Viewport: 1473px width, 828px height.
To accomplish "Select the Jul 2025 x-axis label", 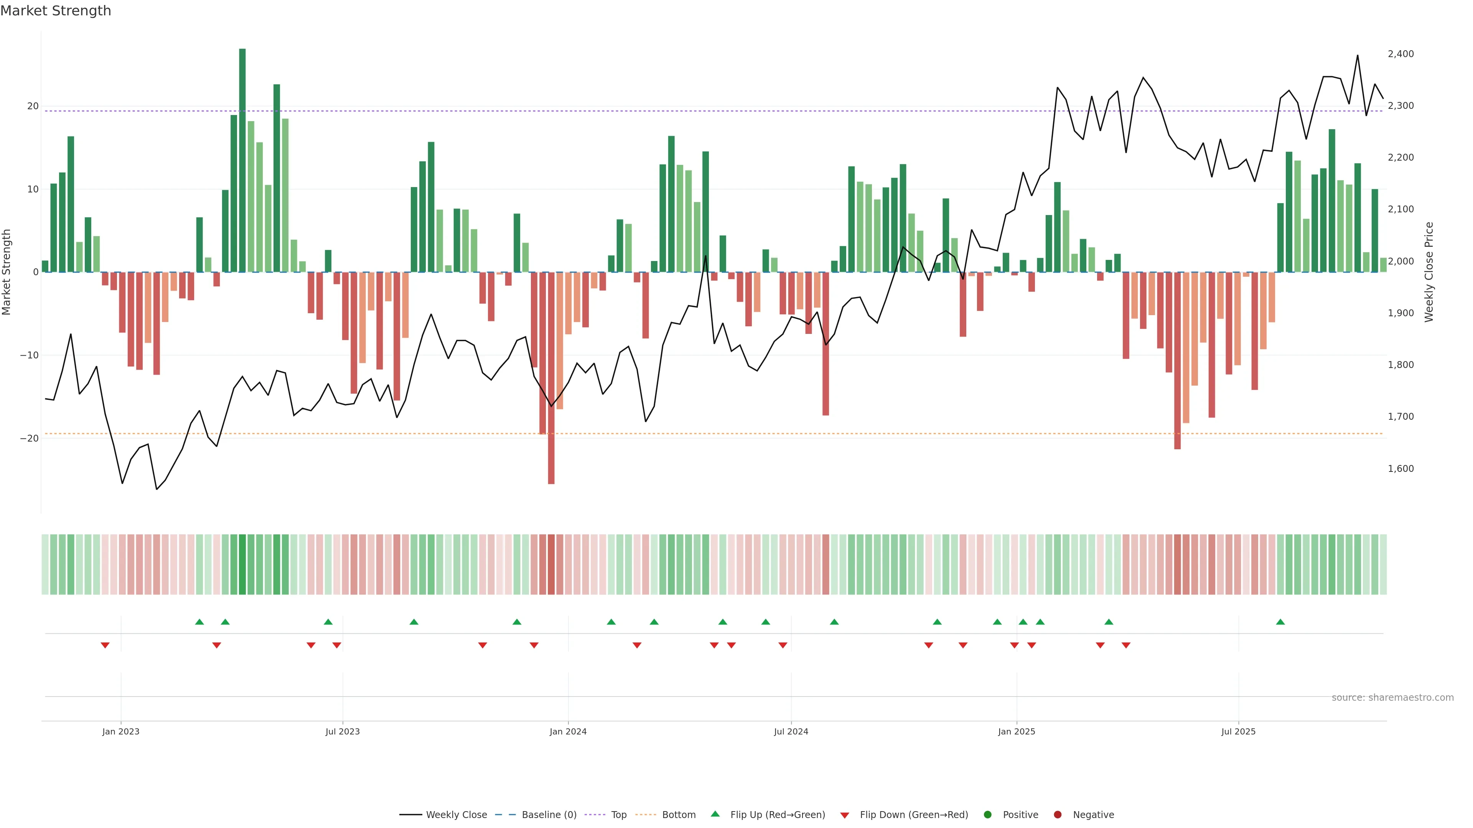I will [1238, 731].
